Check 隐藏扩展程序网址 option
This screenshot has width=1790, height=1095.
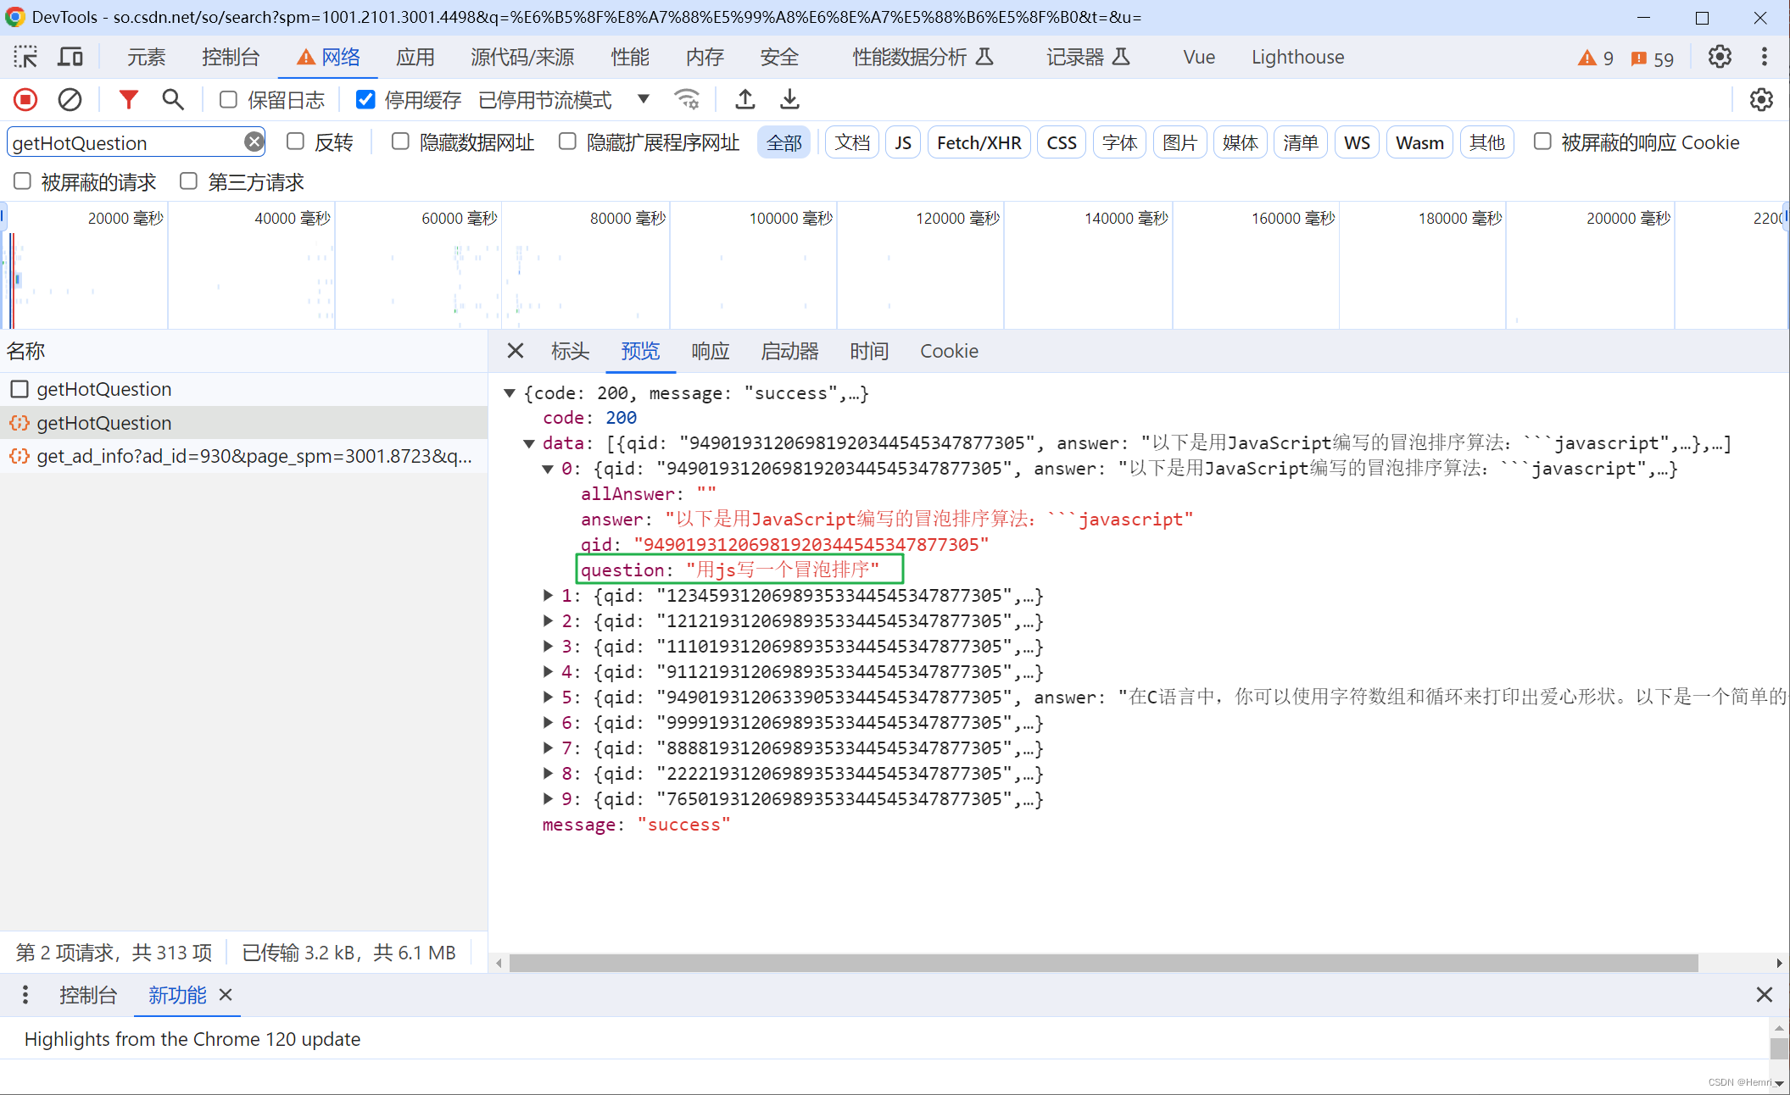[x=567, y=142]
